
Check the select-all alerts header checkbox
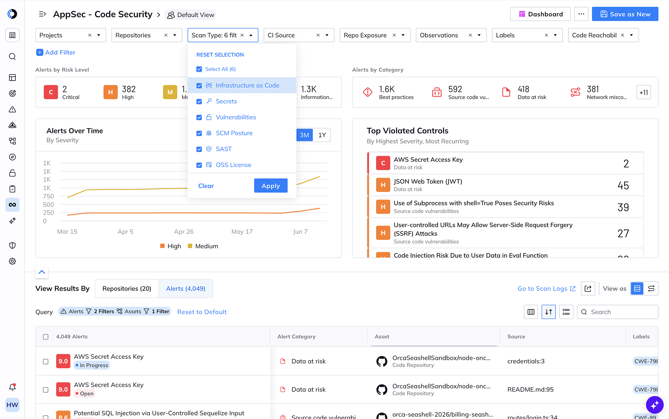click(46, 337)
